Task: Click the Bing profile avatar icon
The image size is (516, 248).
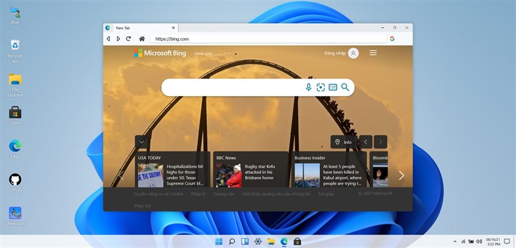Action: (x=353, y=53)
